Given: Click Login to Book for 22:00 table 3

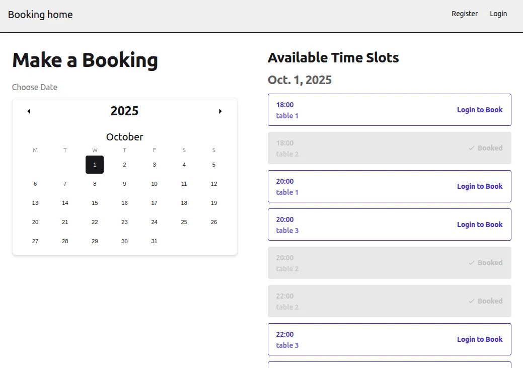Looking at the screenshot, I should (x=480, y=339).
